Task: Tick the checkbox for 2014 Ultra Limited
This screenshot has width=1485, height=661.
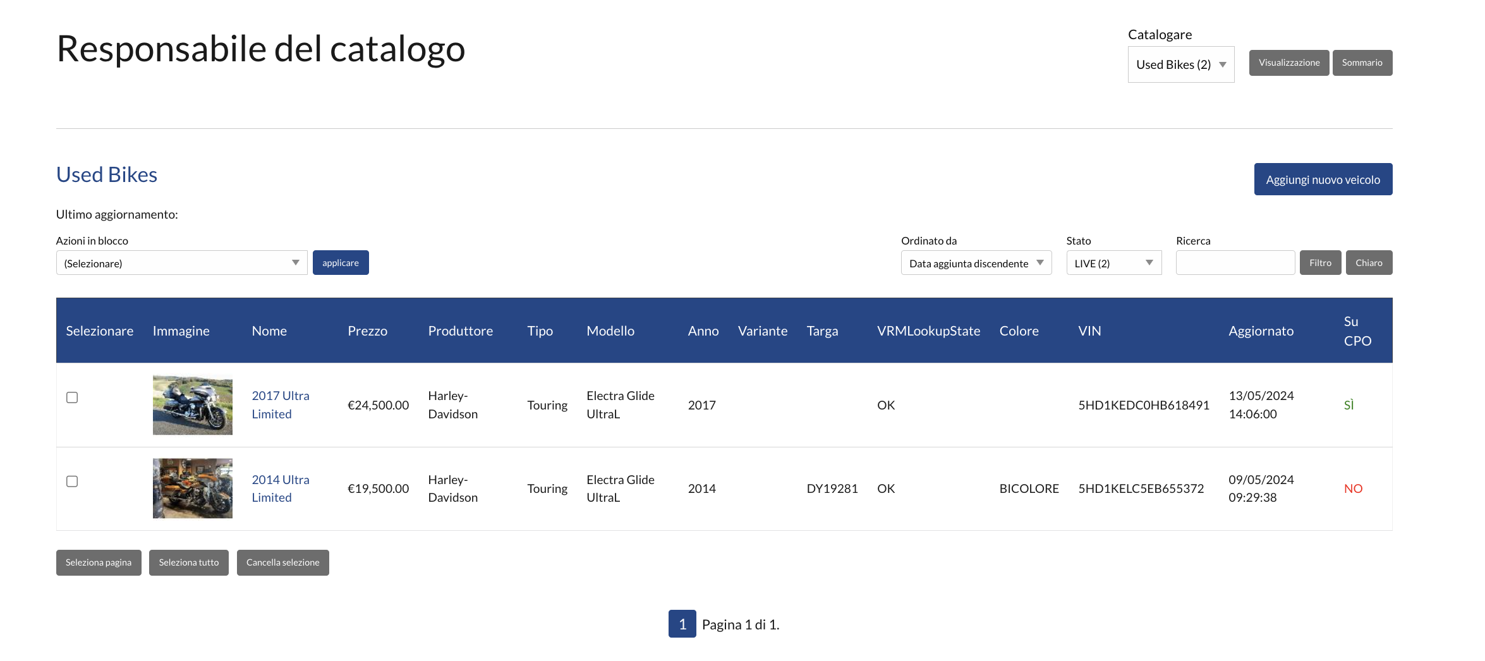Action: click(72, 482)
